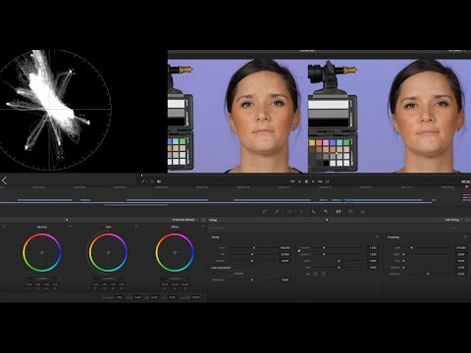This screenshot has width=471, height=353.
Task: Reset the Gain color wheel
Action: pyautogui.click(x=136, y=227)
